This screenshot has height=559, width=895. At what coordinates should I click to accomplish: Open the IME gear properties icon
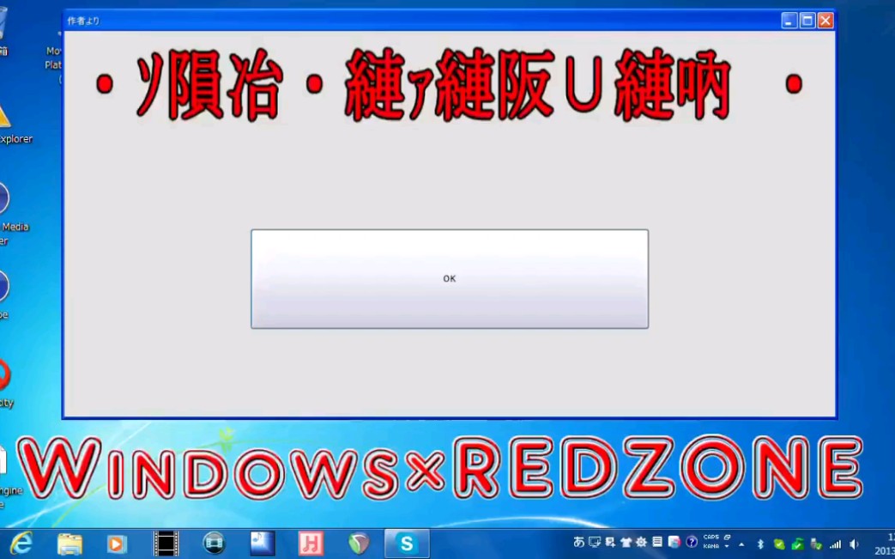point(642,543)
